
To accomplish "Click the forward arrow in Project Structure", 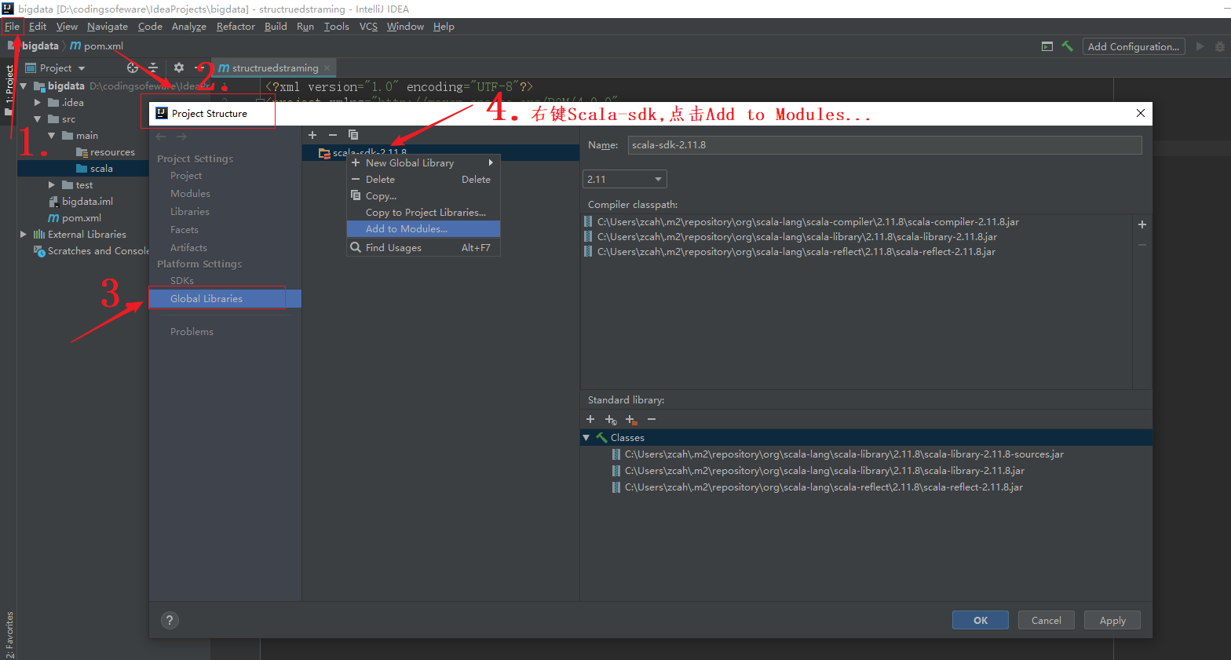I will coord(181,137).
